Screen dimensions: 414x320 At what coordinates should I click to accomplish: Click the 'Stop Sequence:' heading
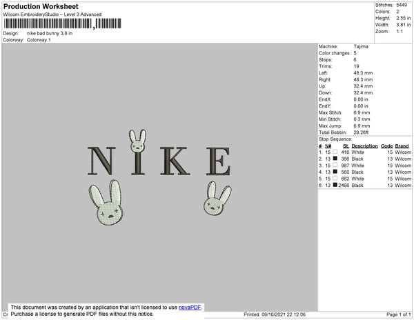click(x=335, y=139)
